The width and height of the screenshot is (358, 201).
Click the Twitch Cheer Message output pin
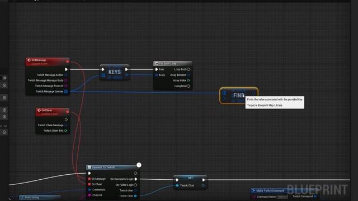coord(66,125)
